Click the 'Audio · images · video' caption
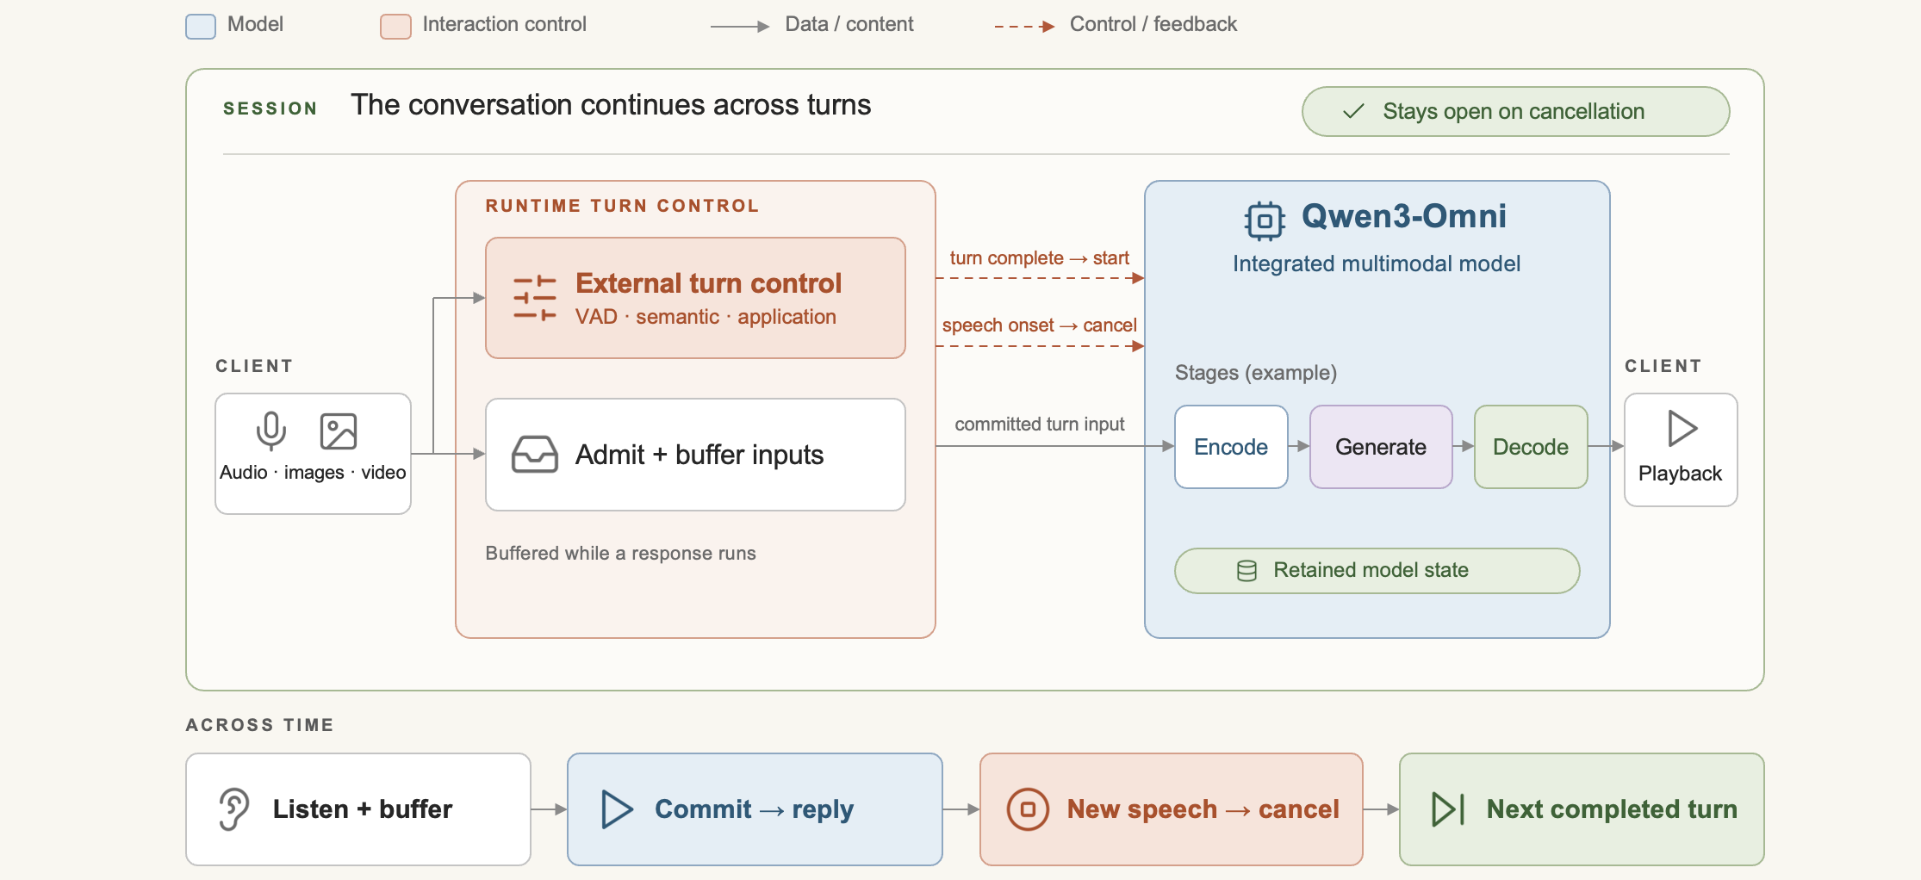Viewport: 1921px width, 880px height. (313, 473)
